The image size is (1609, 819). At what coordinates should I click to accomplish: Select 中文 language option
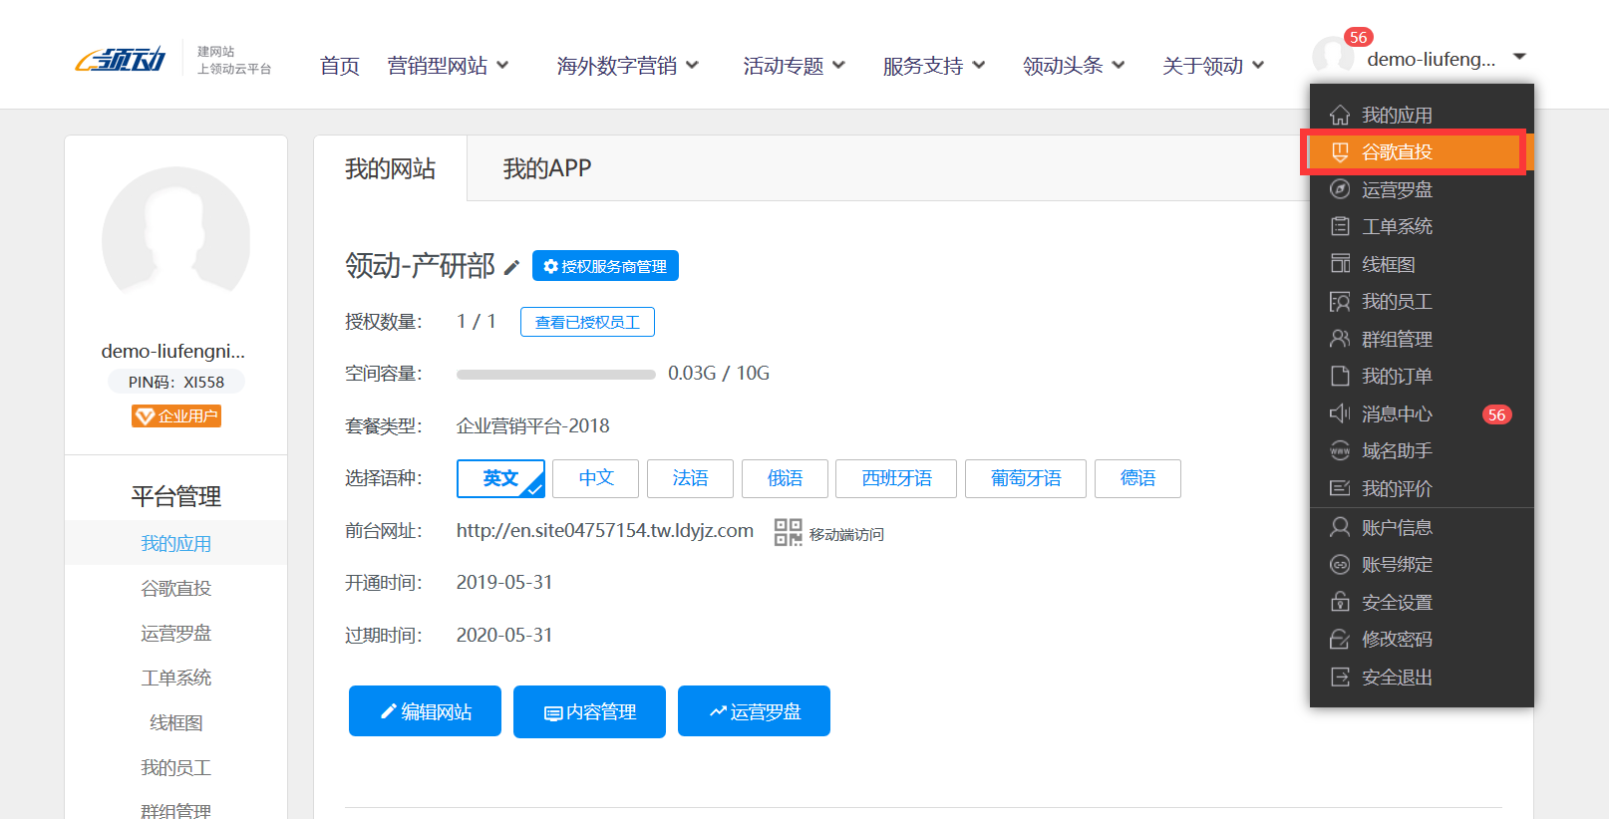[596, 478]
